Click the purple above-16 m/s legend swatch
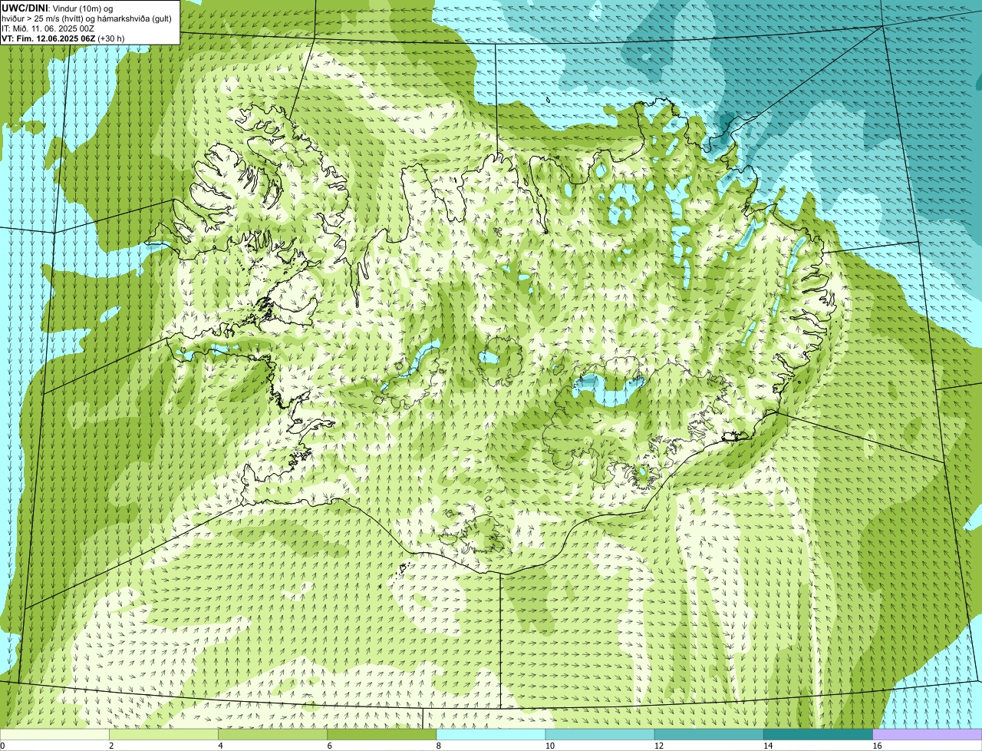Screen dimensions: 982x751 click(x=928, y=734)
